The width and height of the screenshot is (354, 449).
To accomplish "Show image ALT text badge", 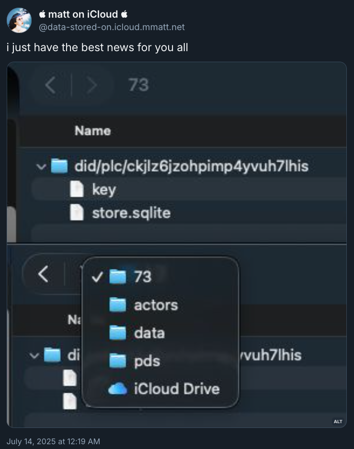I will point(338,421).
